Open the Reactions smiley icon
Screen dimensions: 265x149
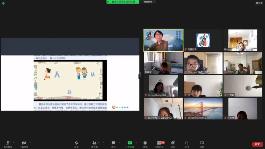(x=173, y=143)
